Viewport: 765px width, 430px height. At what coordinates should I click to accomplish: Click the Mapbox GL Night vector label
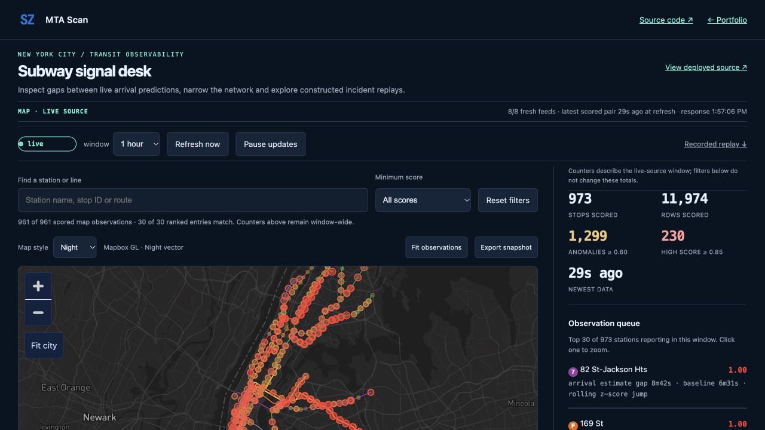[143, 247]
